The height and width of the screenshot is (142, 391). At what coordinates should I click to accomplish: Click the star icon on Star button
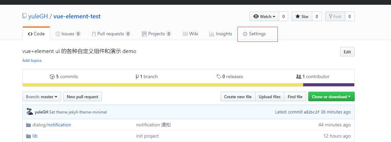(297, 17)
